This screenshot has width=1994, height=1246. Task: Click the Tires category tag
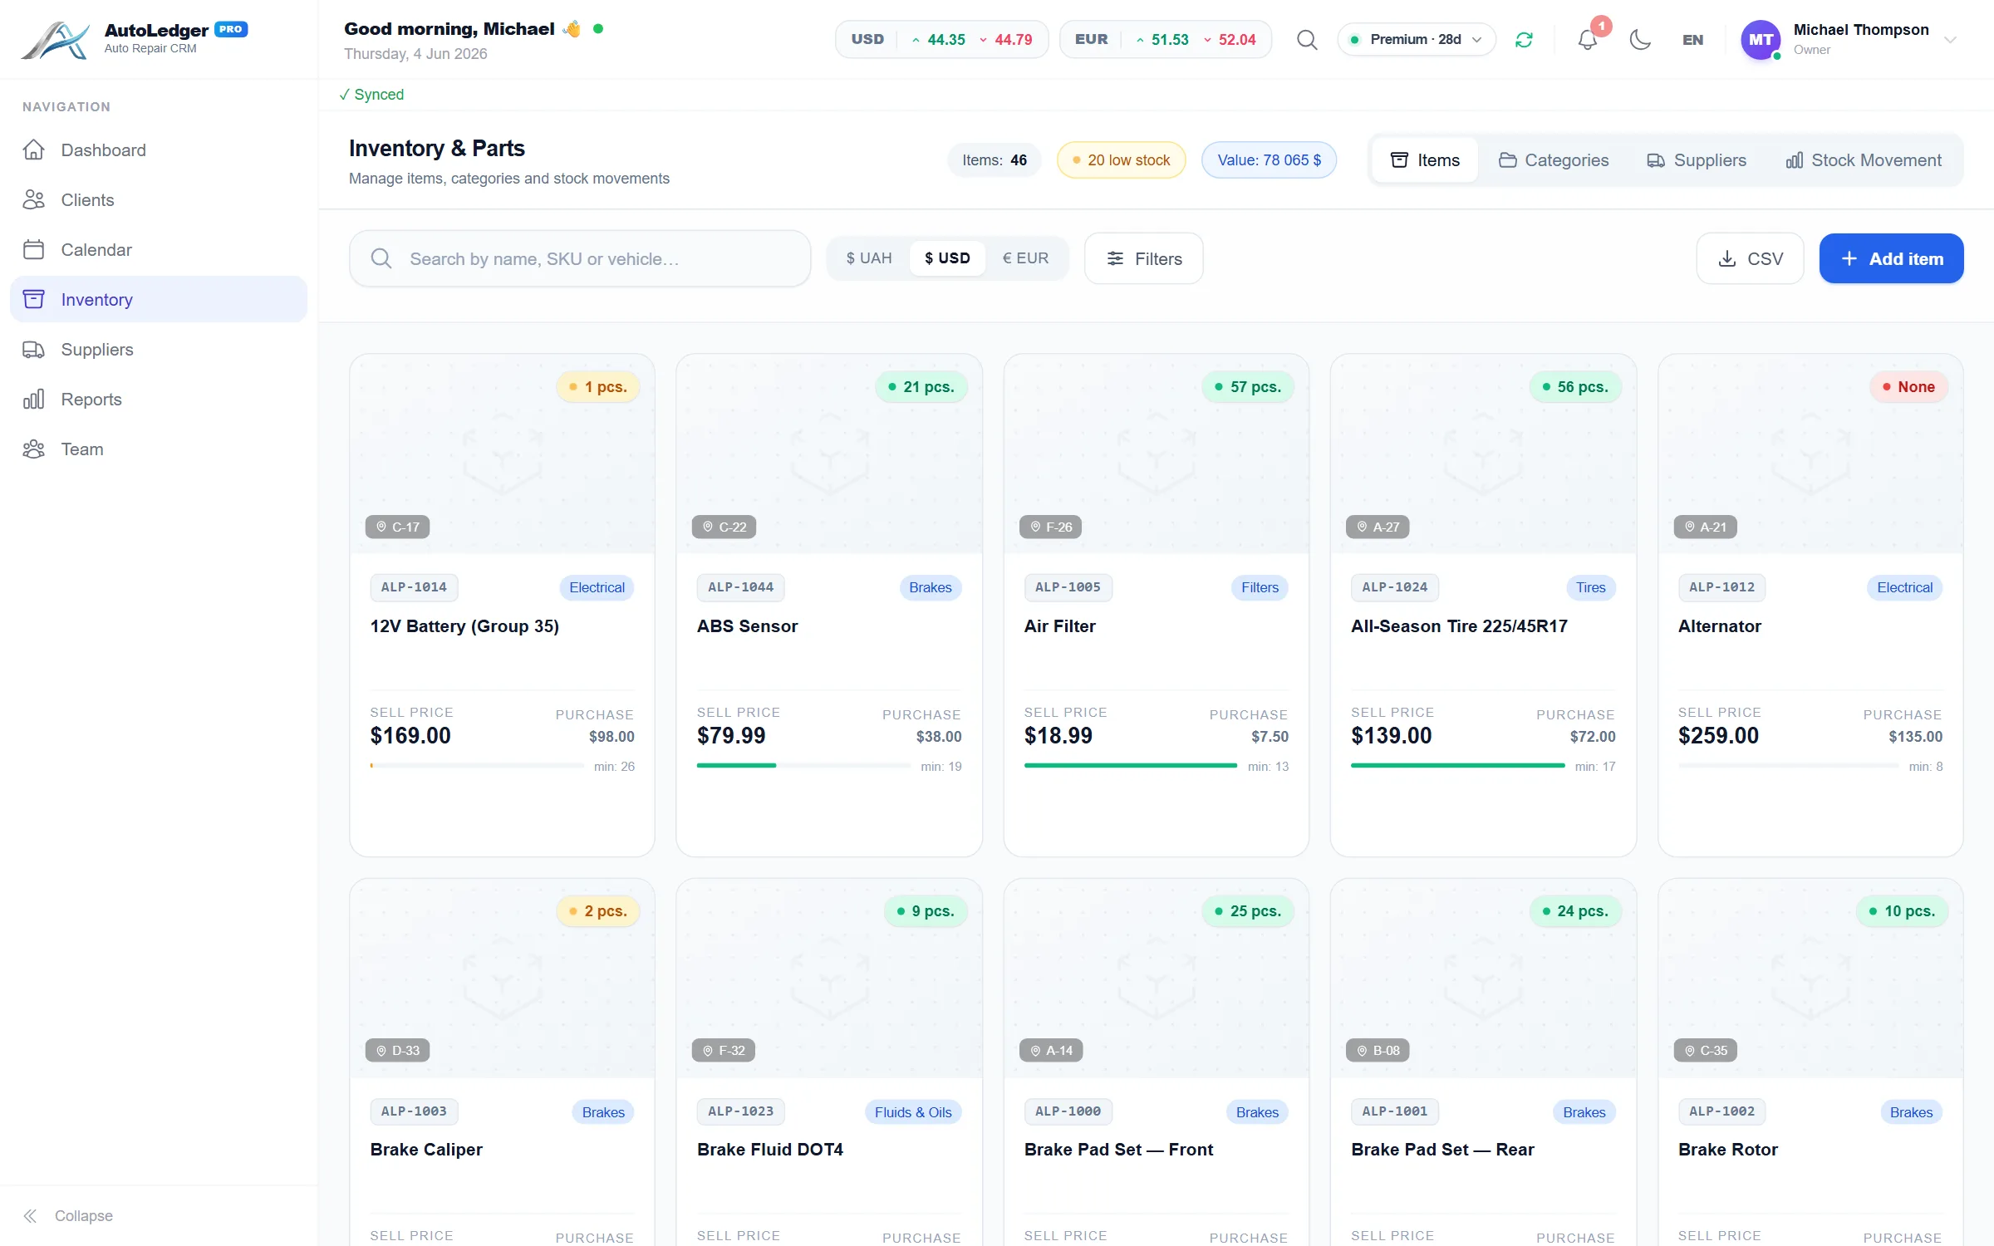click(1590, 587)
